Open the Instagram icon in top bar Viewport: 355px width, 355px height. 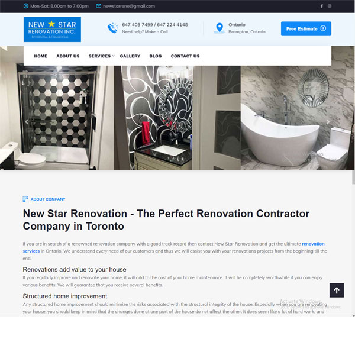pyautogui.click(x=330, y=6)
